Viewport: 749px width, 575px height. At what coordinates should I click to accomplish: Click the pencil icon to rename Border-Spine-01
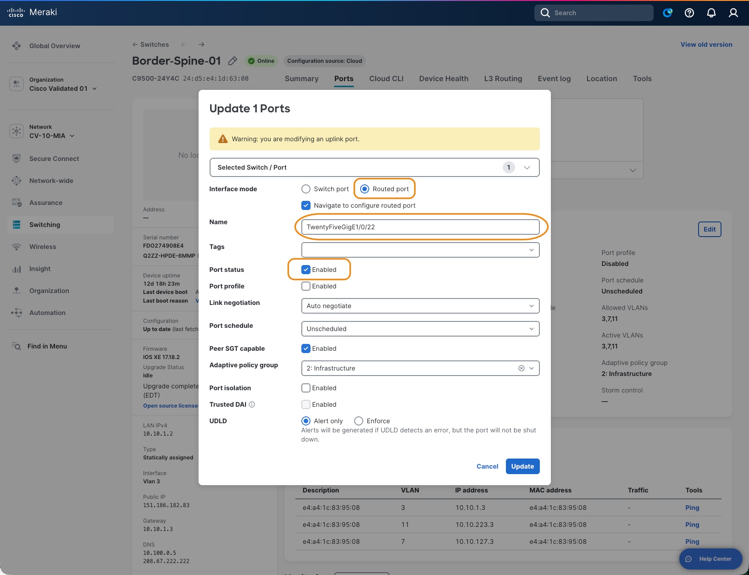click(x=233, y=61)
